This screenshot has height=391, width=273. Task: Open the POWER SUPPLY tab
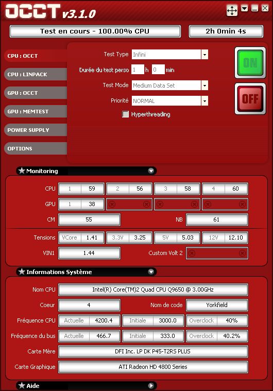click(36, 130)
